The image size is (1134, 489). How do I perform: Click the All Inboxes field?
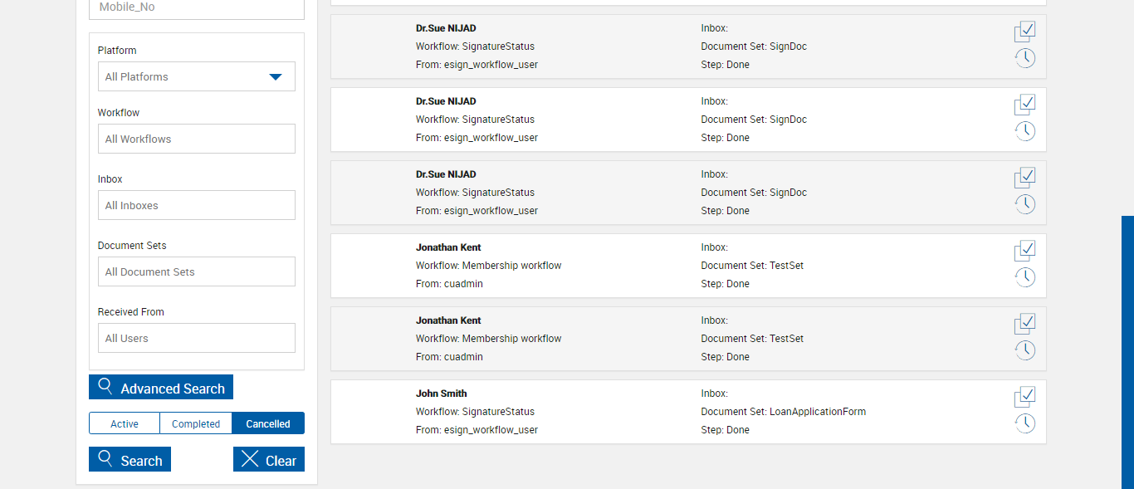pyautogui.click(x=197, y=205)
